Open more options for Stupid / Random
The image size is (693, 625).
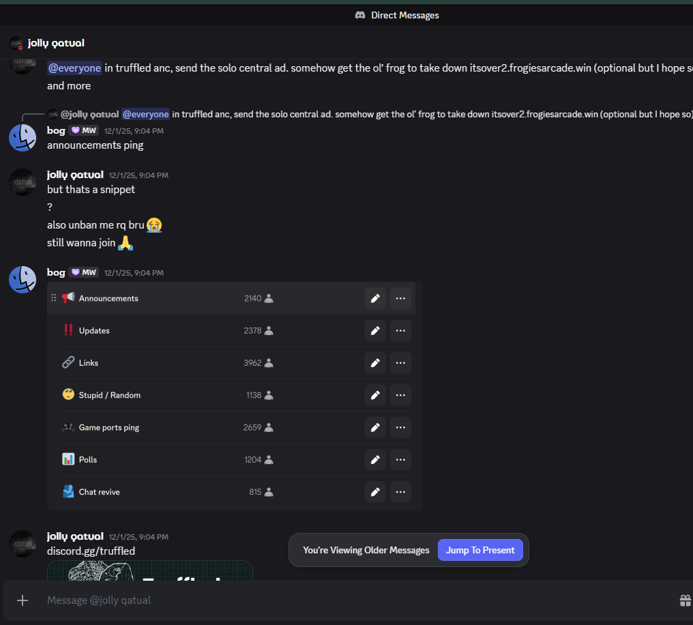click(x=400, y=395)
